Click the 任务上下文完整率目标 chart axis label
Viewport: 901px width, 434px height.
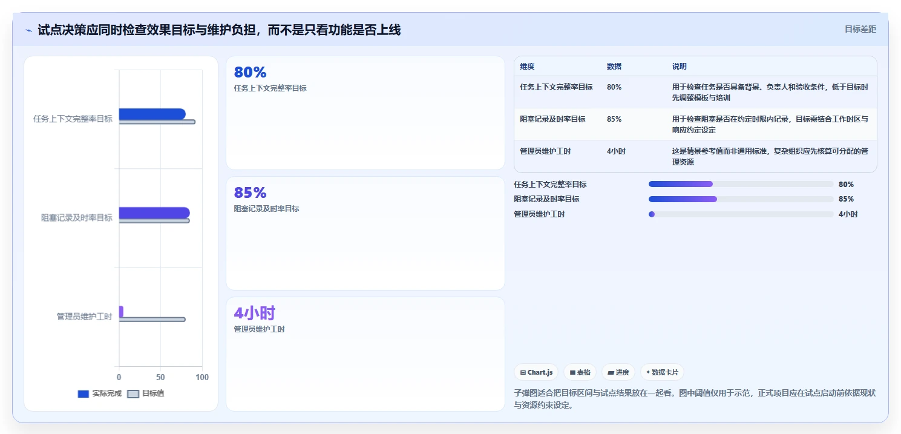[x=73, y=119]
